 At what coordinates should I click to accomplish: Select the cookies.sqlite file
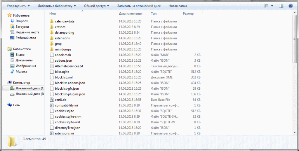click(x=64, y=111)
